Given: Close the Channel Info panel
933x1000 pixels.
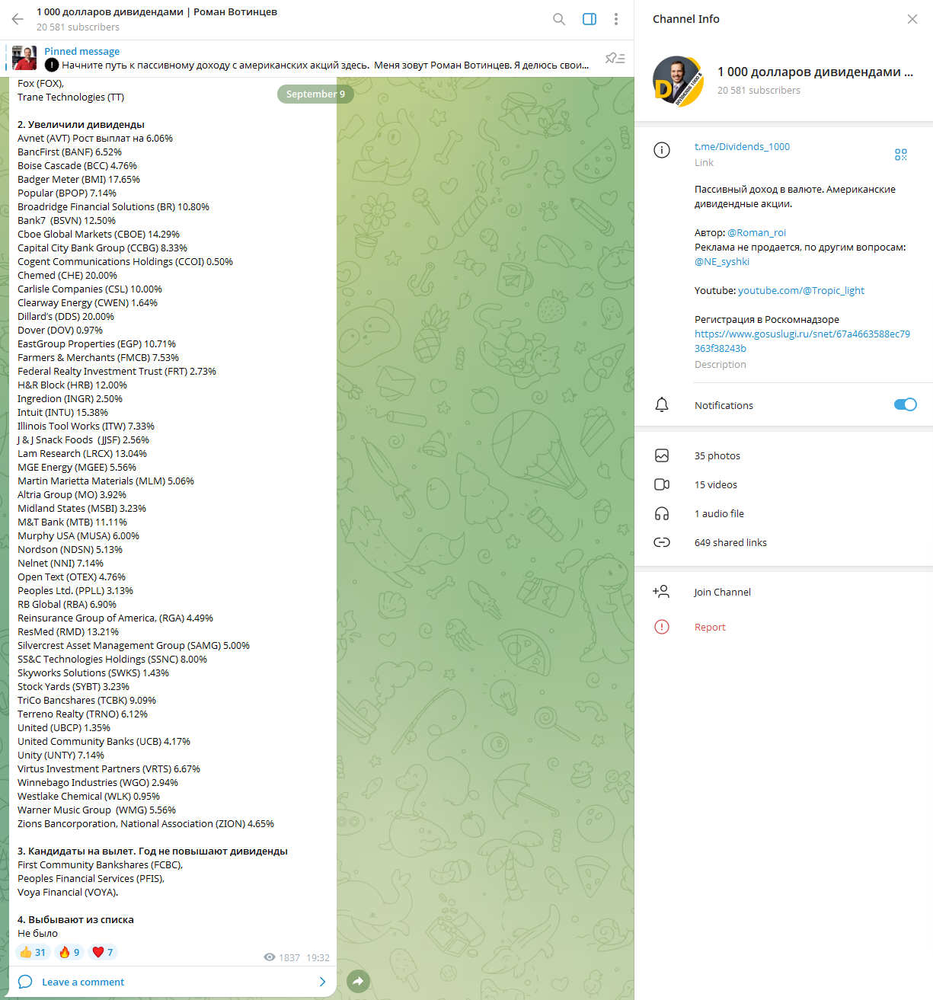Looking at the screenshot, I should 912,19.
